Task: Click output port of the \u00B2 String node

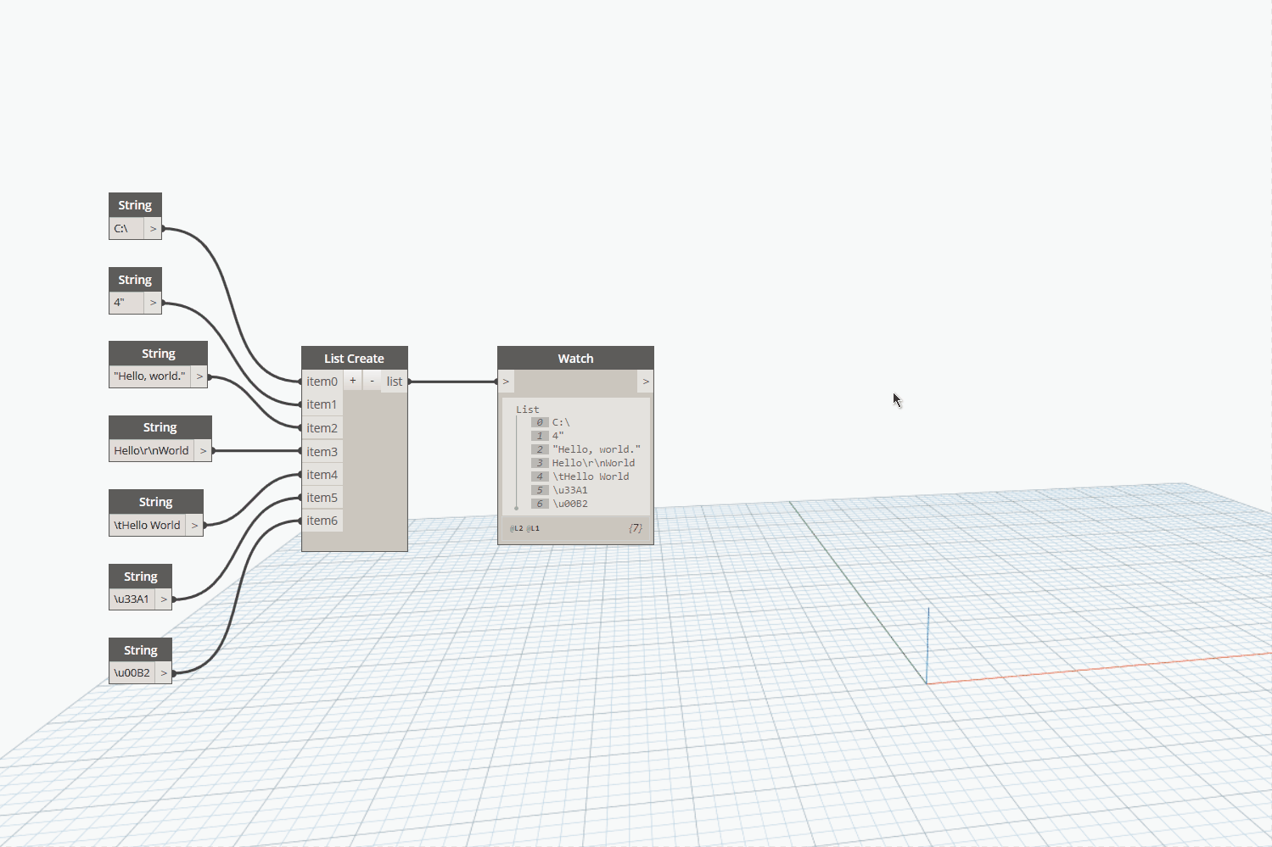Action: click(164, 673)
